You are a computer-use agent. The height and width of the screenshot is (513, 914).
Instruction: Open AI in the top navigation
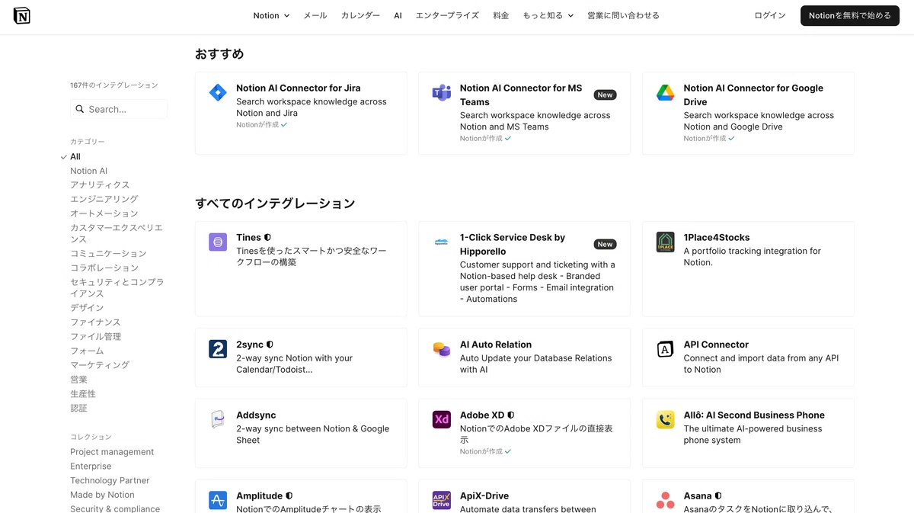point(398,15)
